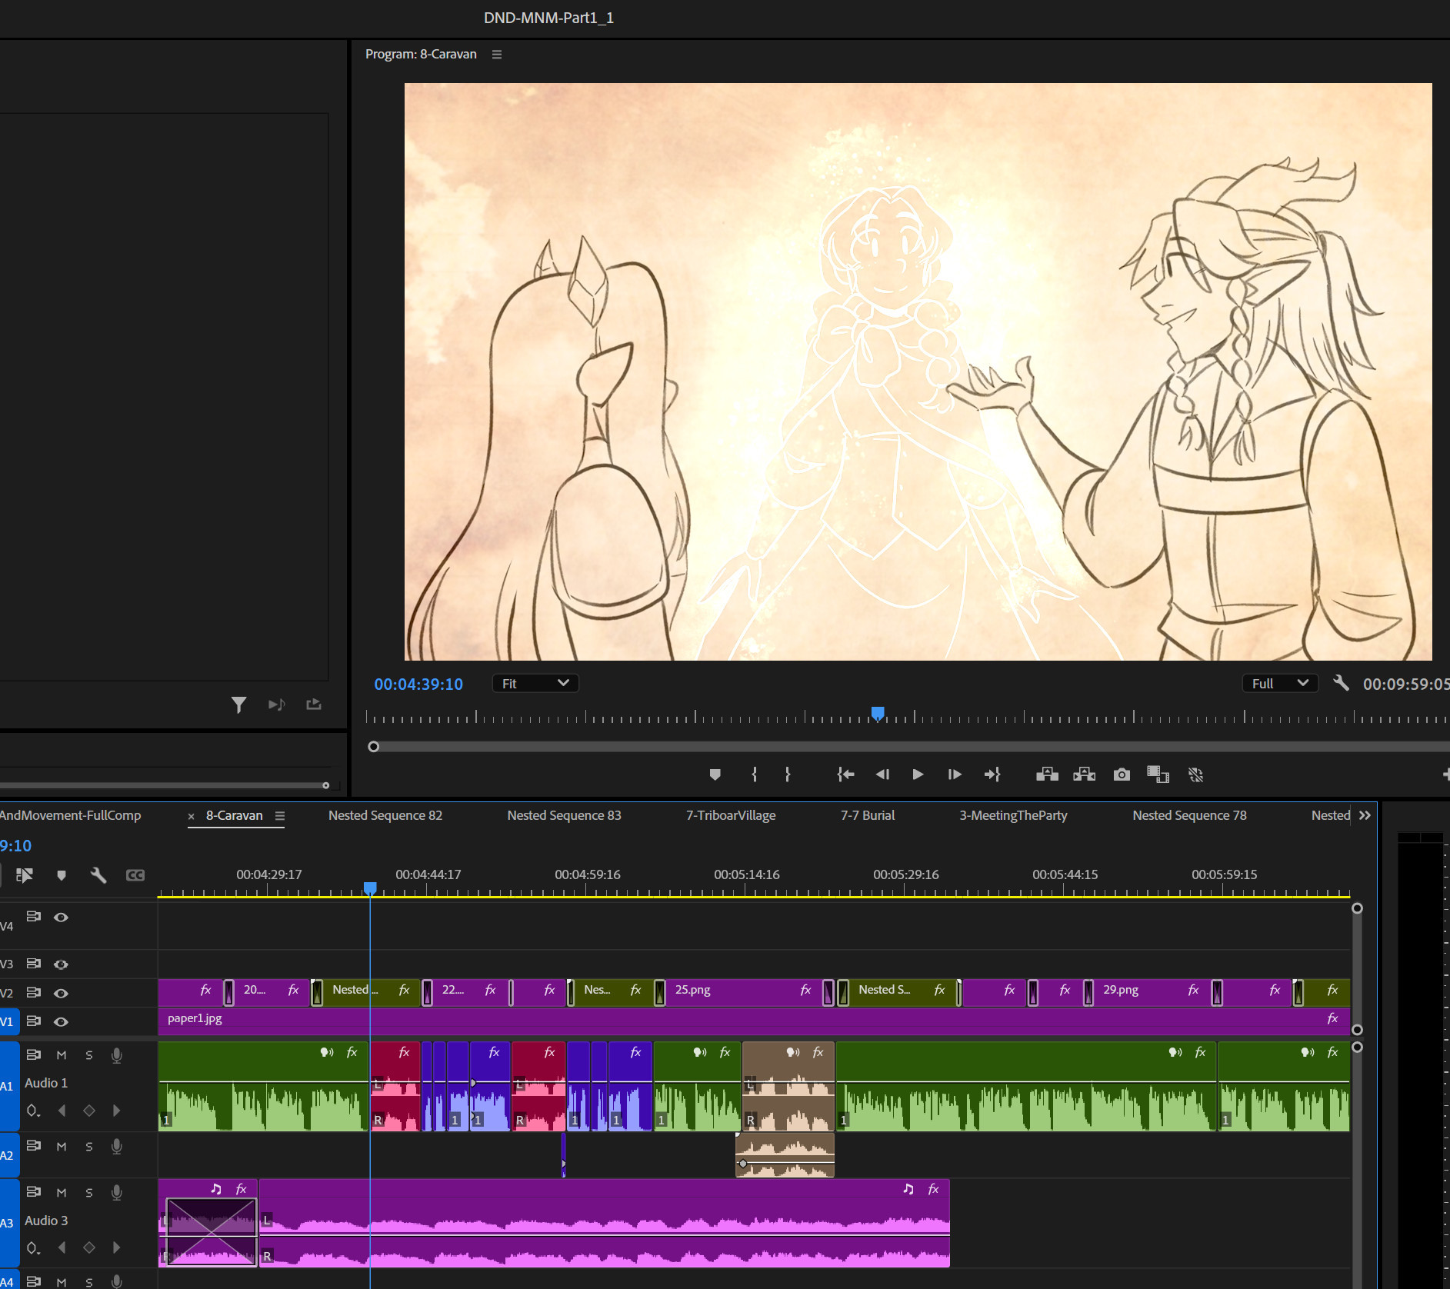Click the filter funnel icon in left panel
The image size is (1450, 1289).
(x=238, y=704)
